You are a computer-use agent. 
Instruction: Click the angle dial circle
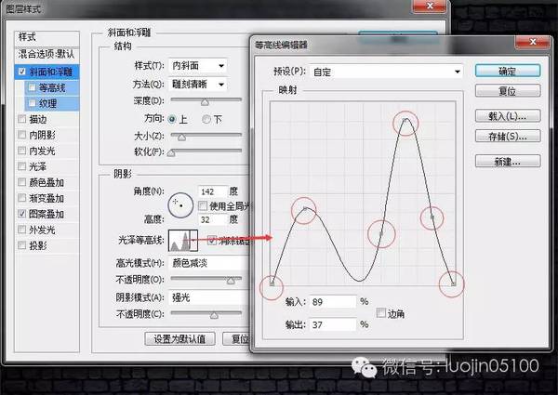(180, 205)
